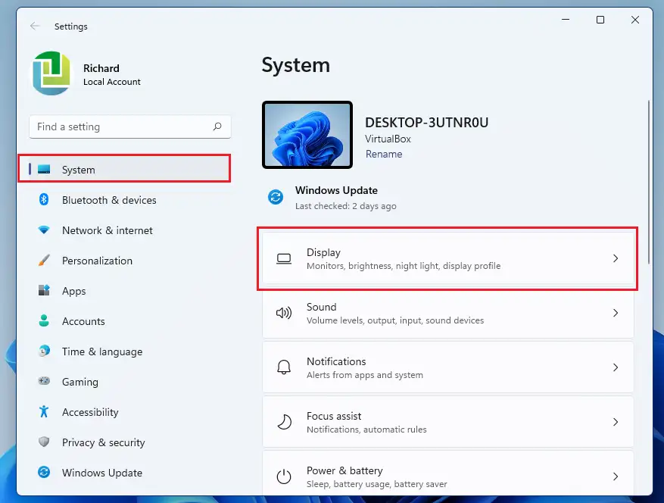664x503 pixels.
Task: Expand Notifications settings chevron
Action: click(x=616, y=367)
